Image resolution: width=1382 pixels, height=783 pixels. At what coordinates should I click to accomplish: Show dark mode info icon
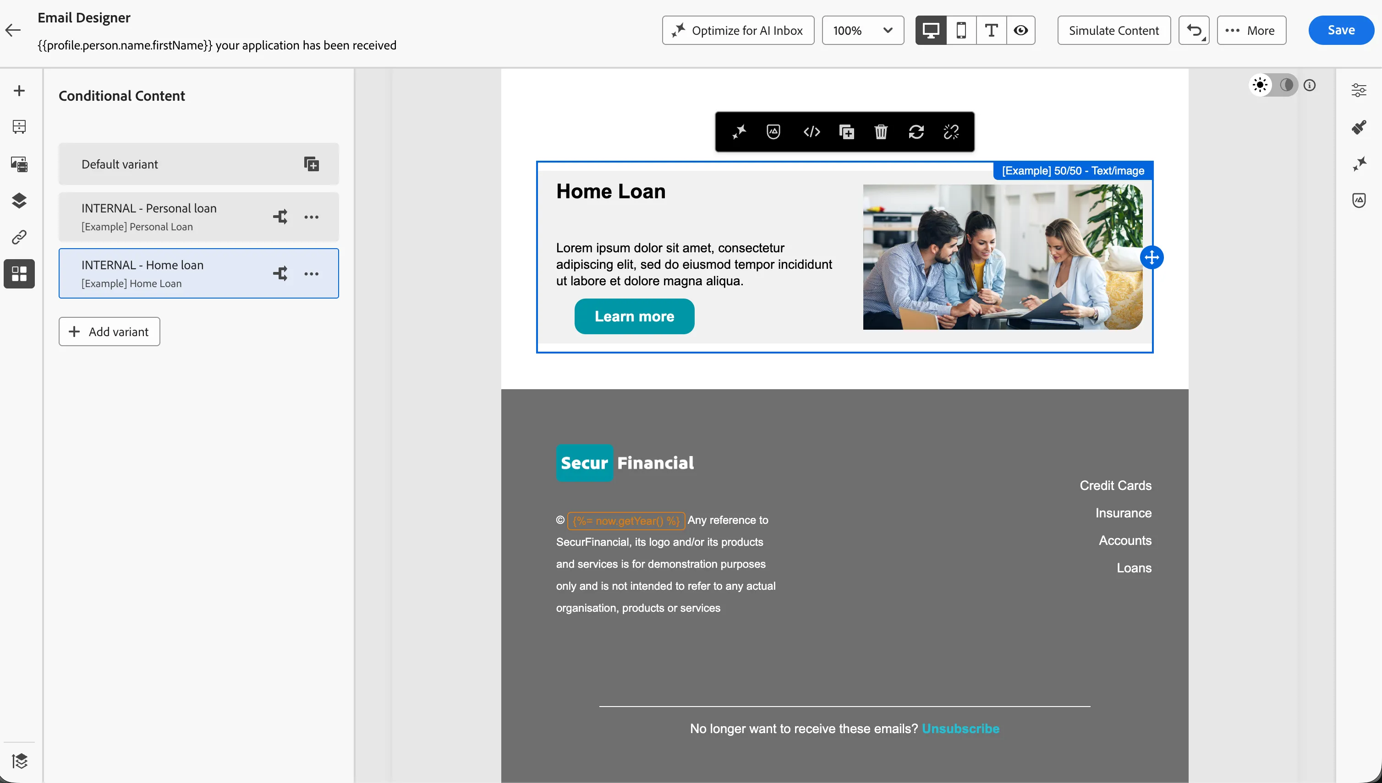(1310, 85)
